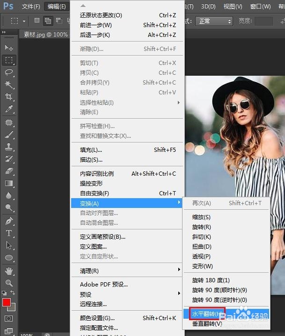
Task: Choose 定义画笔预设(B)... entry
Action: 127,237
